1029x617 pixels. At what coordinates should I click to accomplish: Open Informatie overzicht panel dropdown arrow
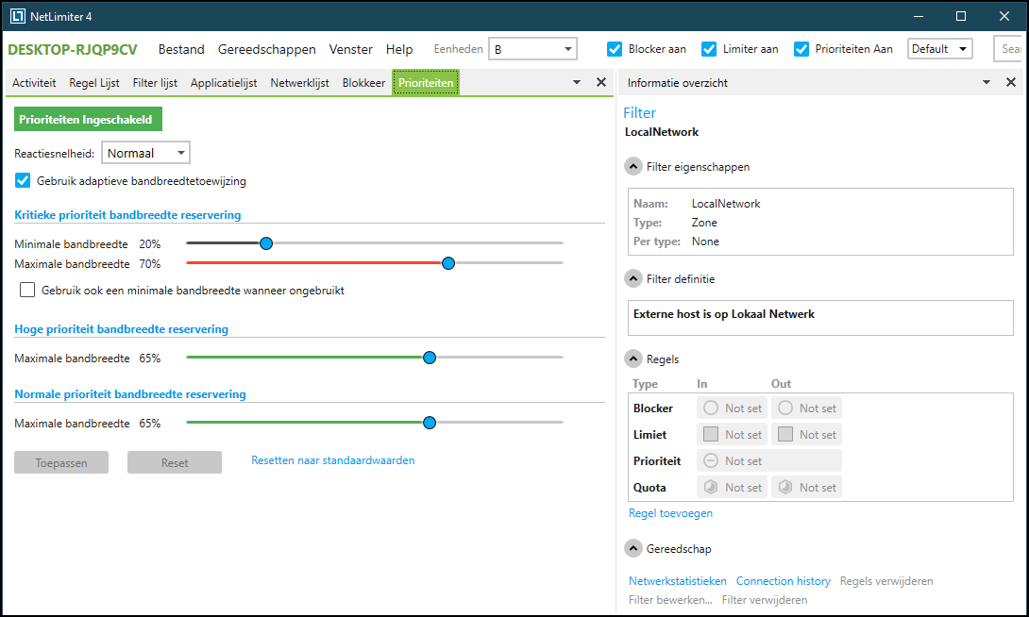[987, 83]
